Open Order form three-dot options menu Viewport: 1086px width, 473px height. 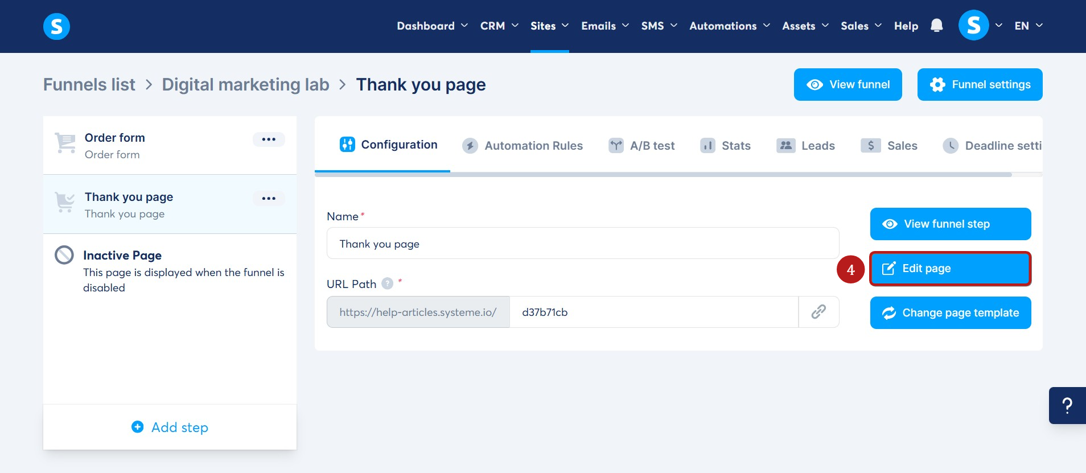[x=269, y=139]
